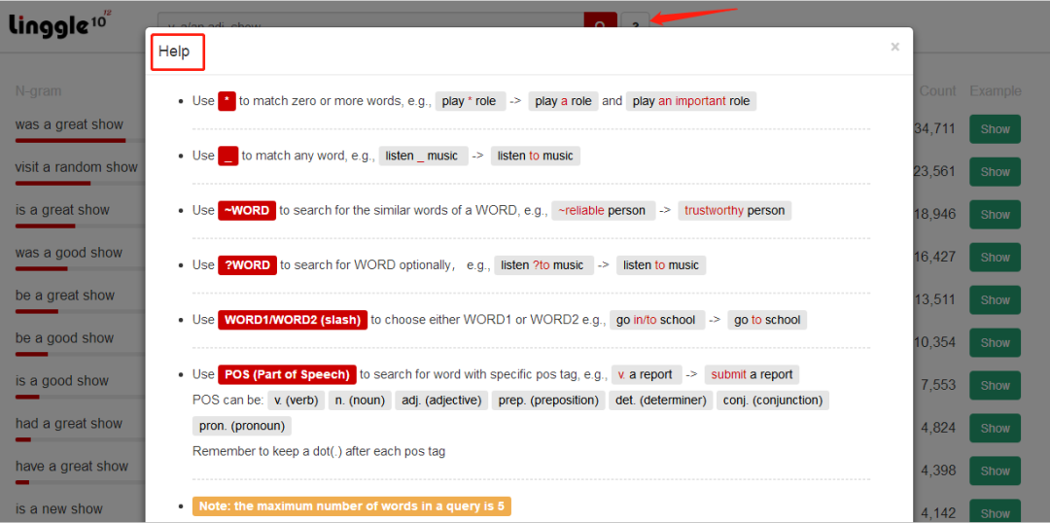Image resolution: width=1050 pixels, height=523 pixels.
Task: Click the 'conj. (conjunction)' POS tag
Action: [x=773, y=401]
